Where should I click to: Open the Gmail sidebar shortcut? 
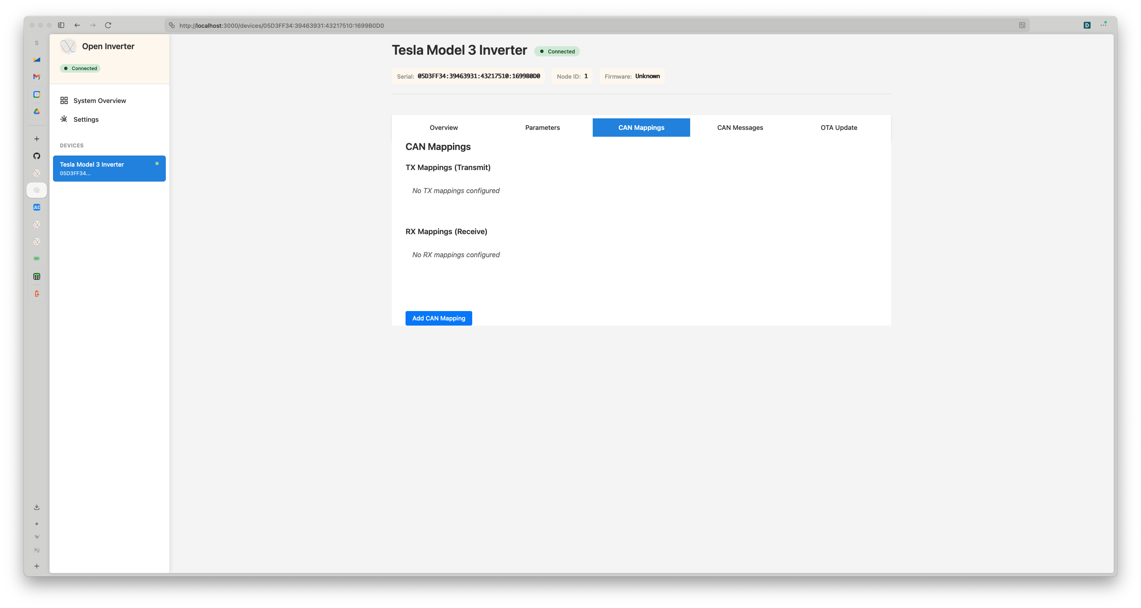pos(37,76)
